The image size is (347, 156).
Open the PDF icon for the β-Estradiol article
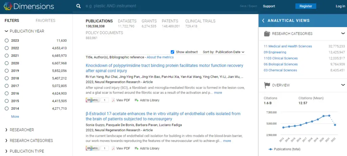click(113, 148)
